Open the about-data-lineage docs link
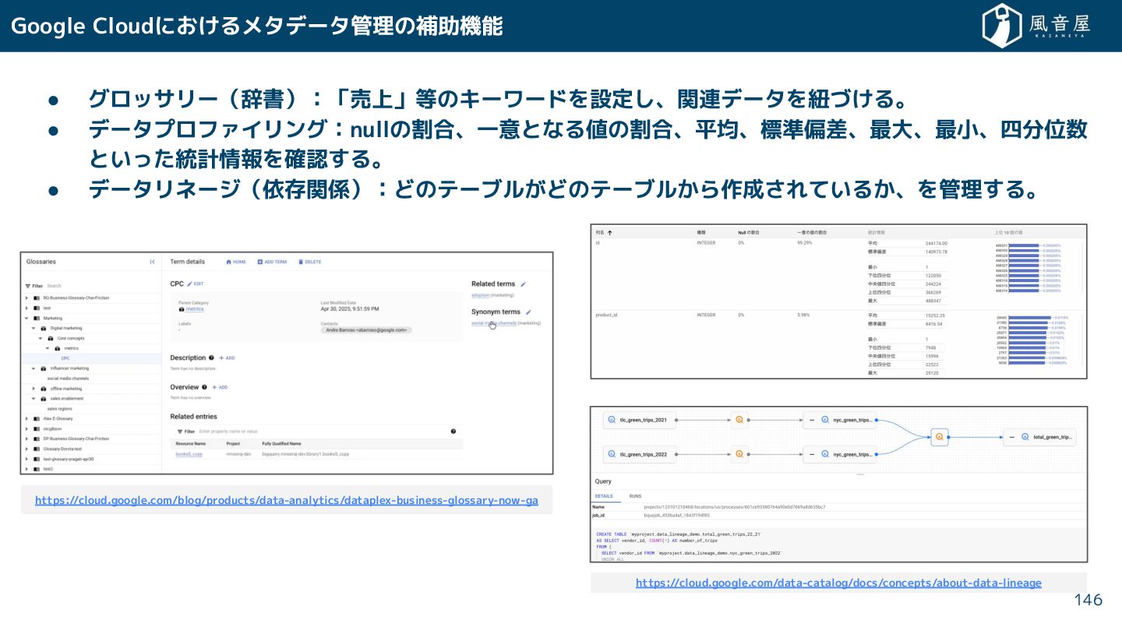This screenshot has width=1122, height=631. [x=838, y=583]
